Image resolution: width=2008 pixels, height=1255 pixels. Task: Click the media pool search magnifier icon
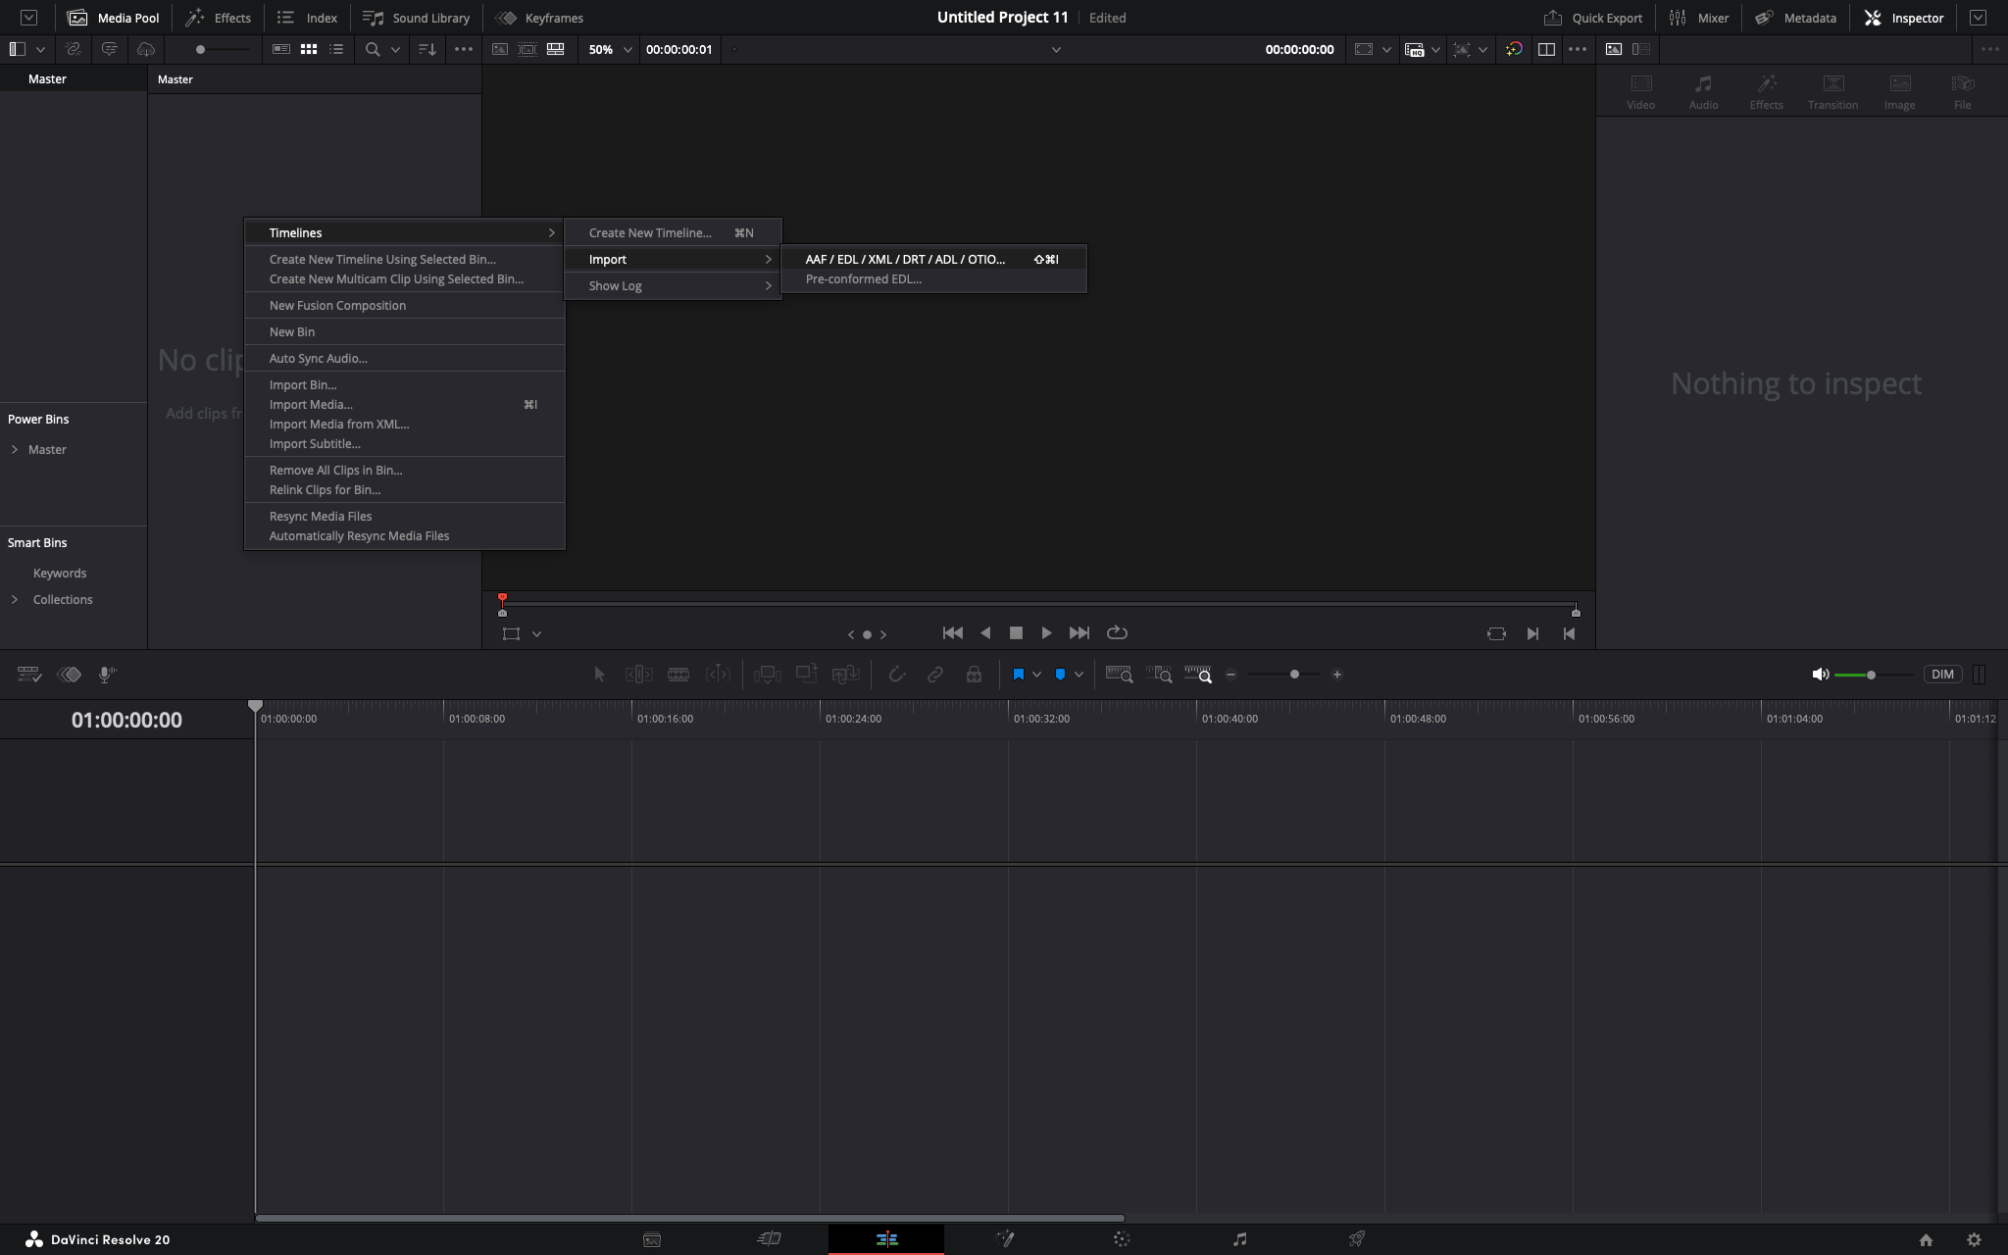click(x=373, y=49)
